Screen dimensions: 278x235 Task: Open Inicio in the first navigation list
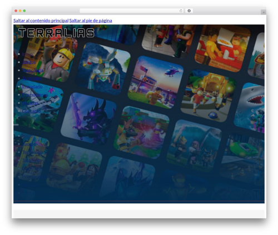click(x=27, y=54)
